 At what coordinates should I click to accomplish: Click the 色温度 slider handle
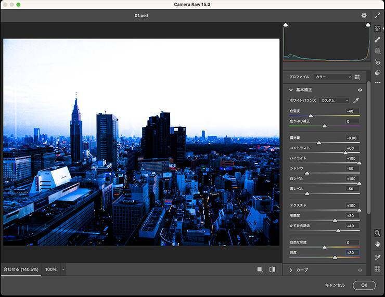(x=311, y=116)
